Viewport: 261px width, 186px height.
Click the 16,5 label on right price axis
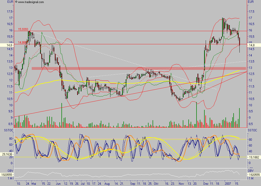tap(251, 24)
